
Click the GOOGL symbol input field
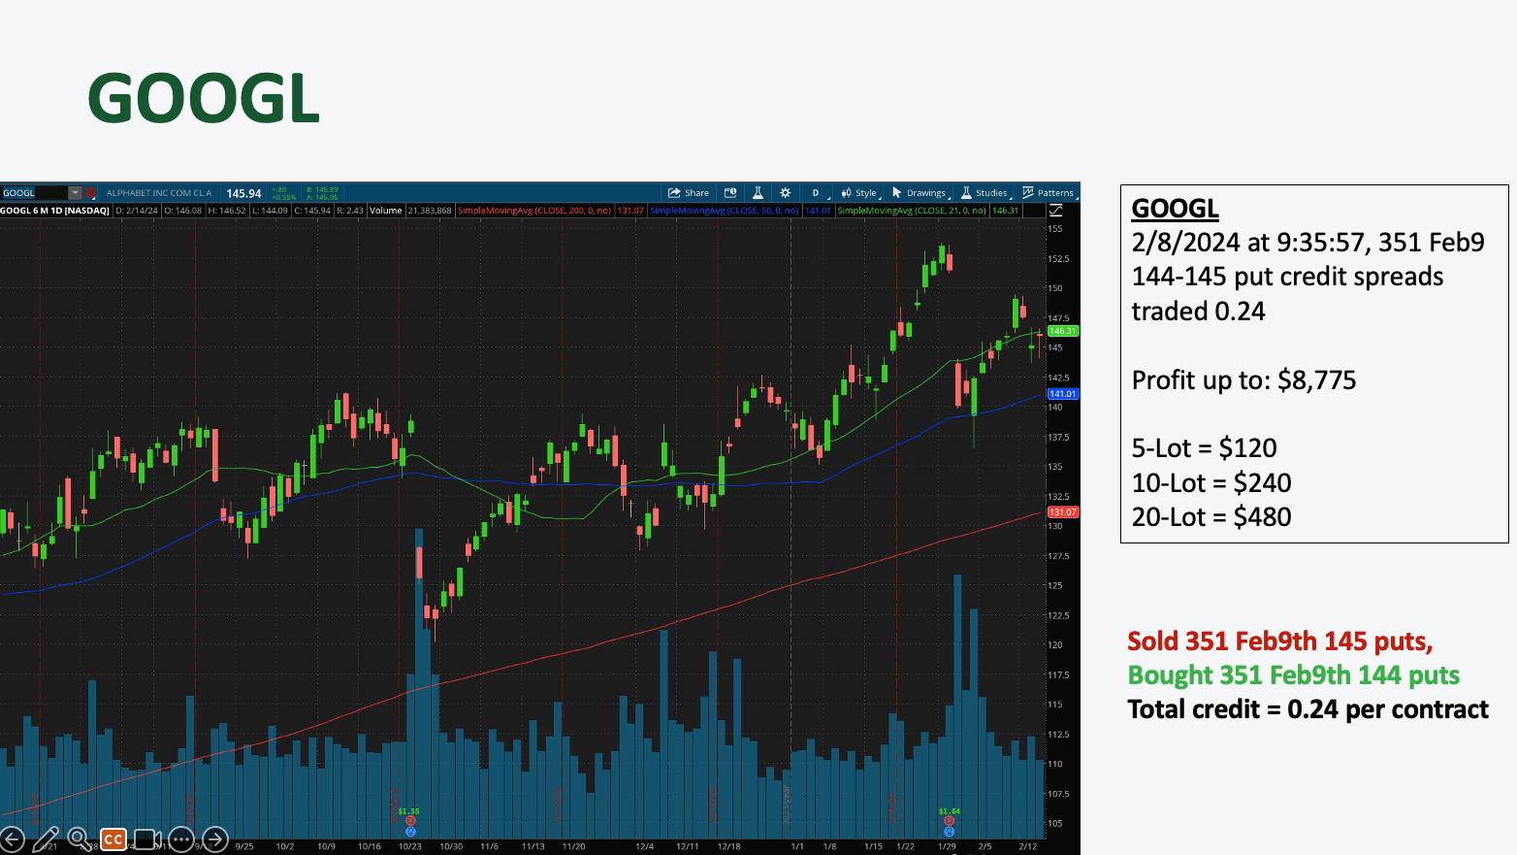[34, 193]
